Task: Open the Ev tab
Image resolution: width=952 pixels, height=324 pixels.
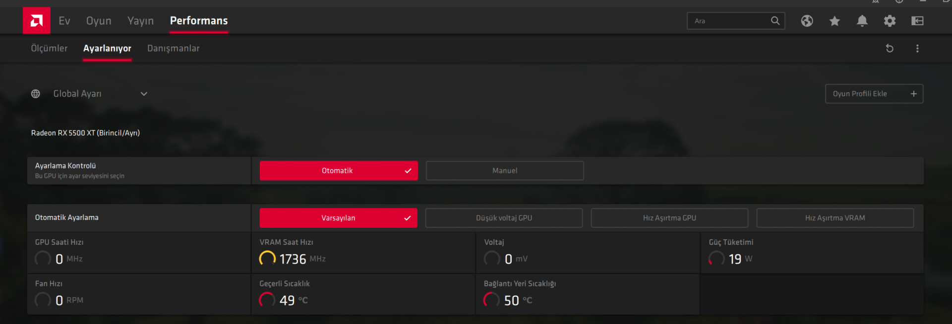Action: (64, 21)
